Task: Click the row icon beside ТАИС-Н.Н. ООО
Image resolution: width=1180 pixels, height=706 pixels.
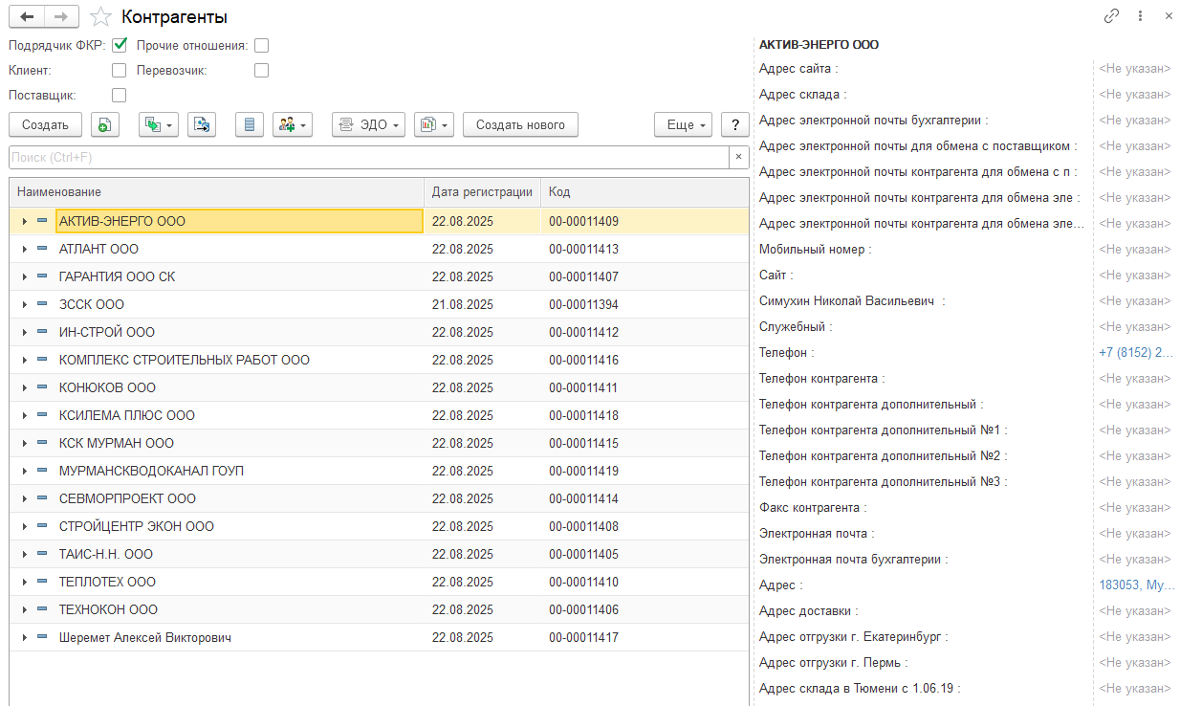Action: click(42, 554)
